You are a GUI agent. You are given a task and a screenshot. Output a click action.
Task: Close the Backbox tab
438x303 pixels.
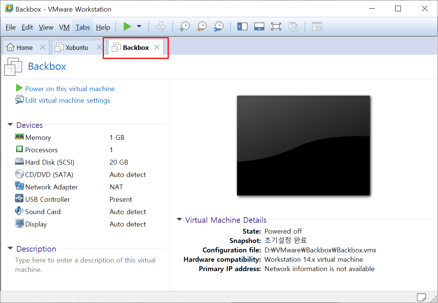(x=157, y=47)
